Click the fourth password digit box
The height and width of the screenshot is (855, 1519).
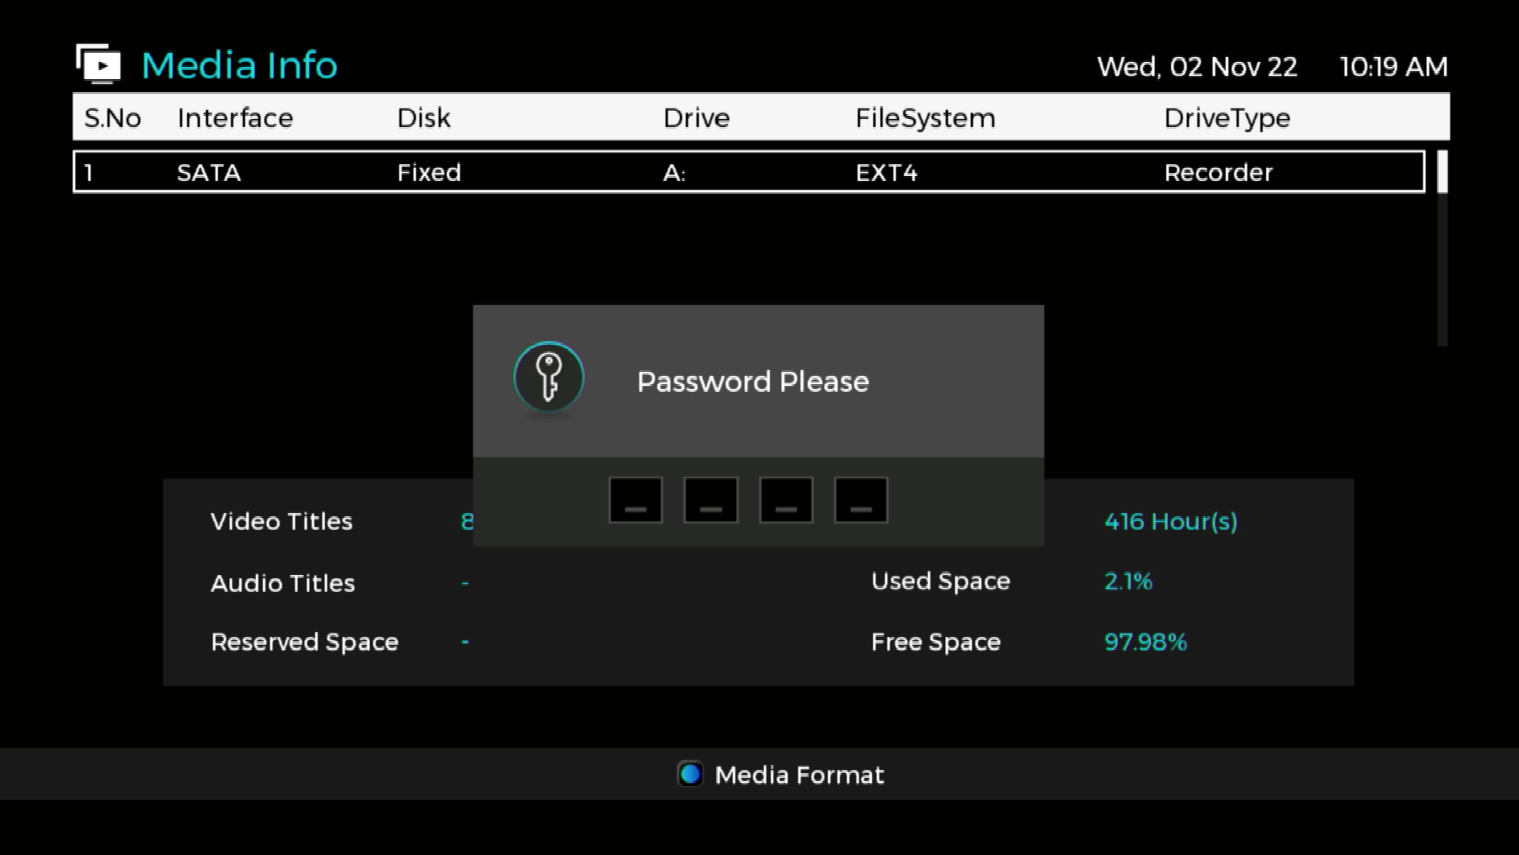(x=860, y=499)
